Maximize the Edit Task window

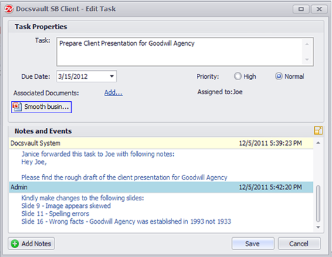point(301,9)
